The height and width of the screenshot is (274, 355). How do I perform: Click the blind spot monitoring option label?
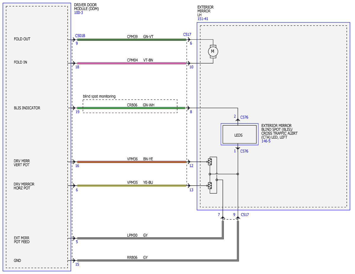point(99,96)
